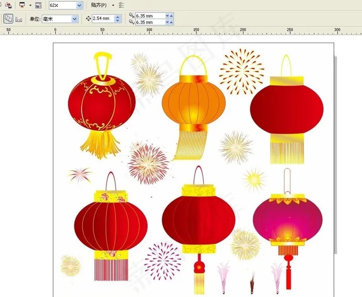Viewport: 362px width, 297px height.
Task: Click the vertical duplicate distance 6.35 mm field
Action: 149,22
